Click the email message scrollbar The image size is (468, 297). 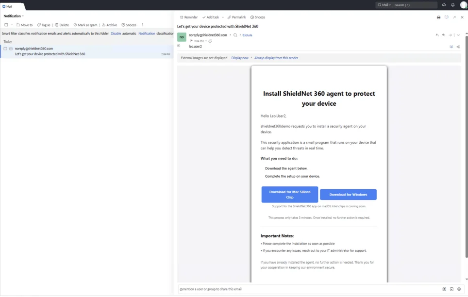(467, 146)
